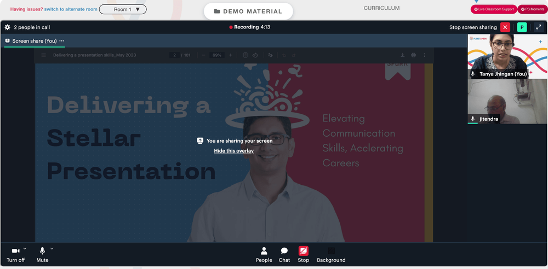Select jitendra video thumbnail

507,101
